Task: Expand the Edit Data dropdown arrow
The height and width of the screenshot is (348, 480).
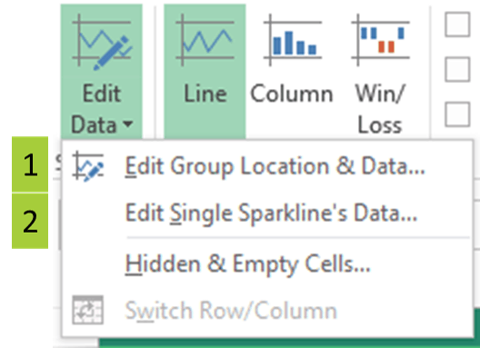Action: (x=127, y=124)
